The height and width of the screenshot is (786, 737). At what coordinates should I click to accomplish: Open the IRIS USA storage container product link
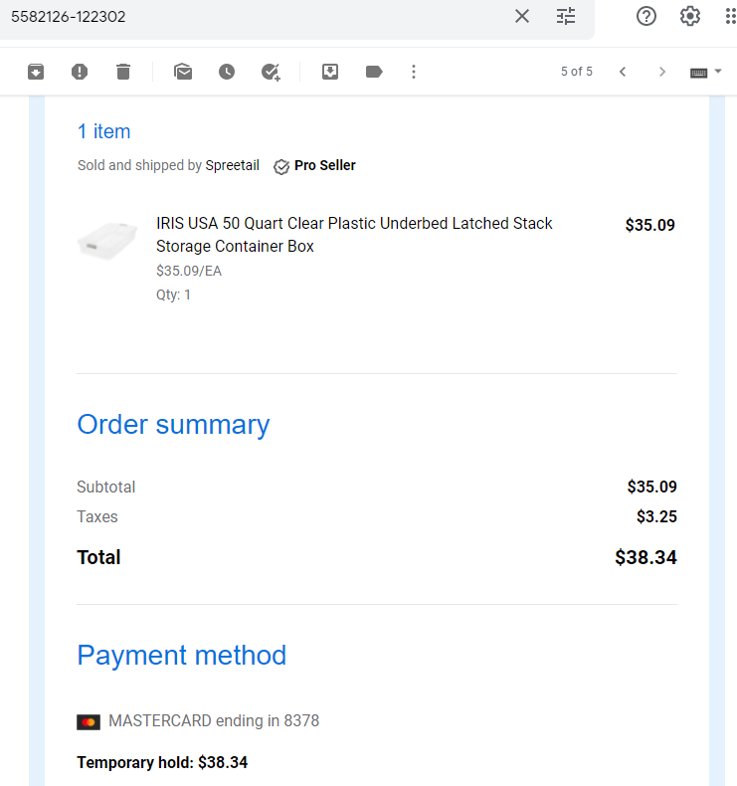[354, 235]
